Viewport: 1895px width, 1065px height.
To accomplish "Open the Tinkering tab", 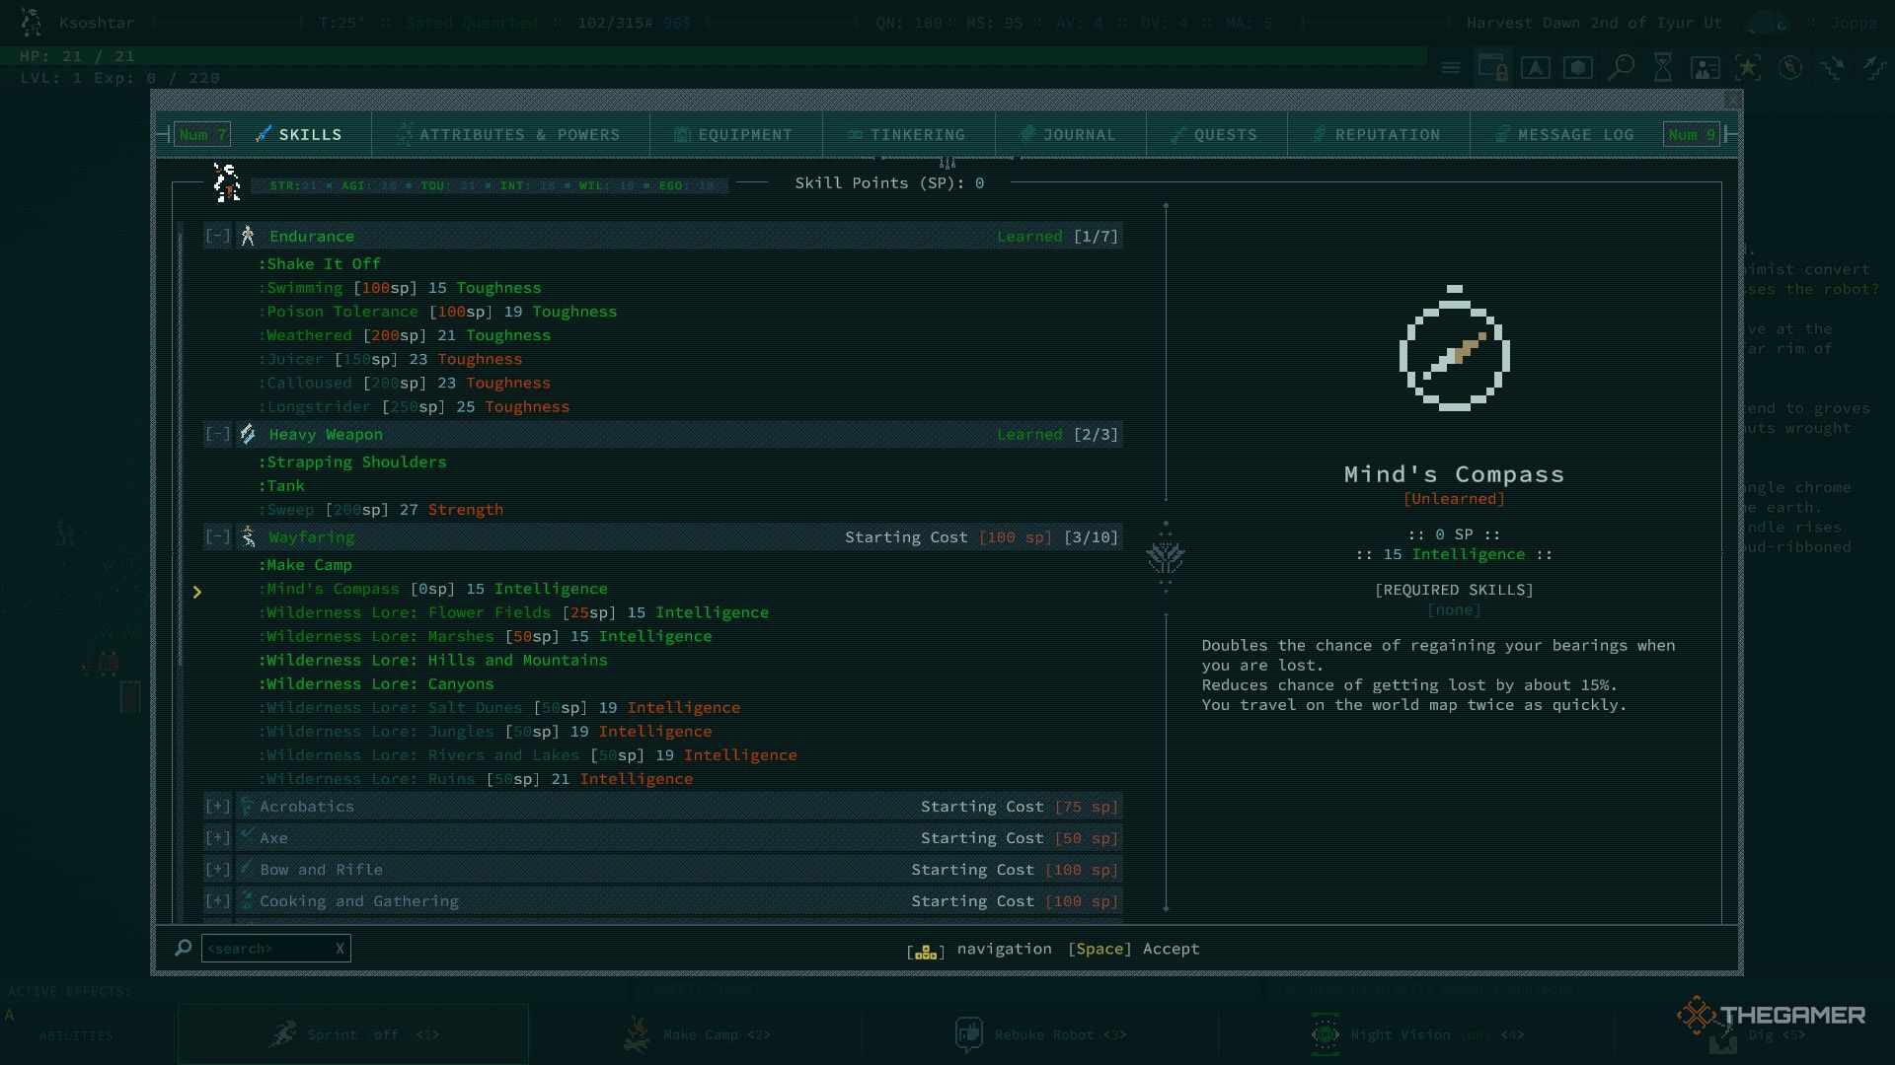I will click(908, 134).
